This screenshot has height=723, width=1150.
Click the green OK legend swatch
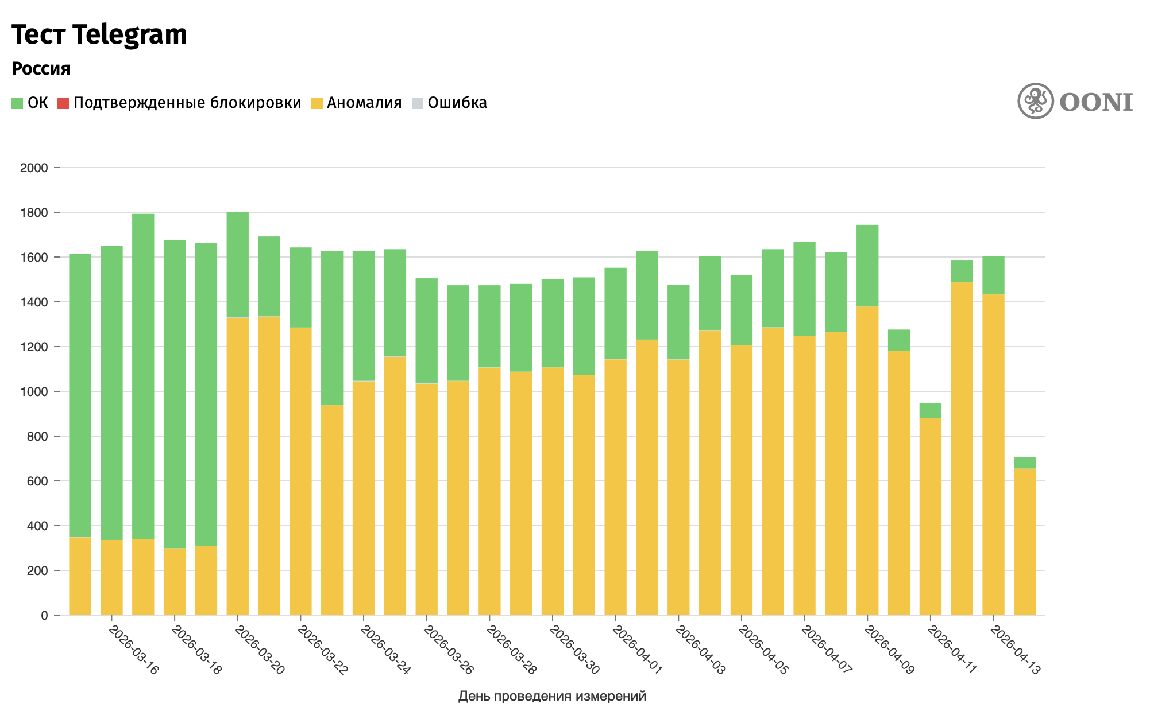(17, 103)
